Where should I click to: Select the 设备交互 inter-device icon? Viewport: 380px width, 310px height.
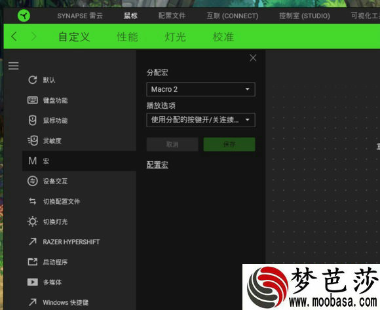[x=33, y=181]
